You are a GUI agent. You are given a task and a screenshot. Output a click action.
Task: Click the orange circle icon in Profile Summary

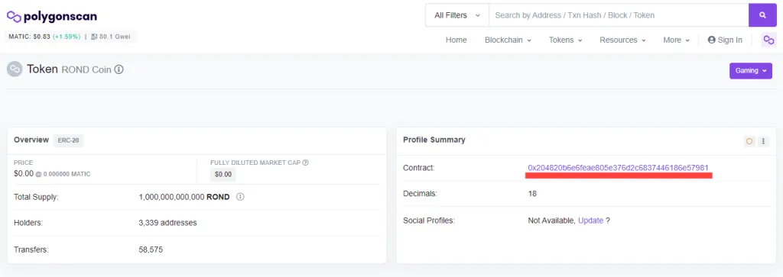(x=749, y=141)
